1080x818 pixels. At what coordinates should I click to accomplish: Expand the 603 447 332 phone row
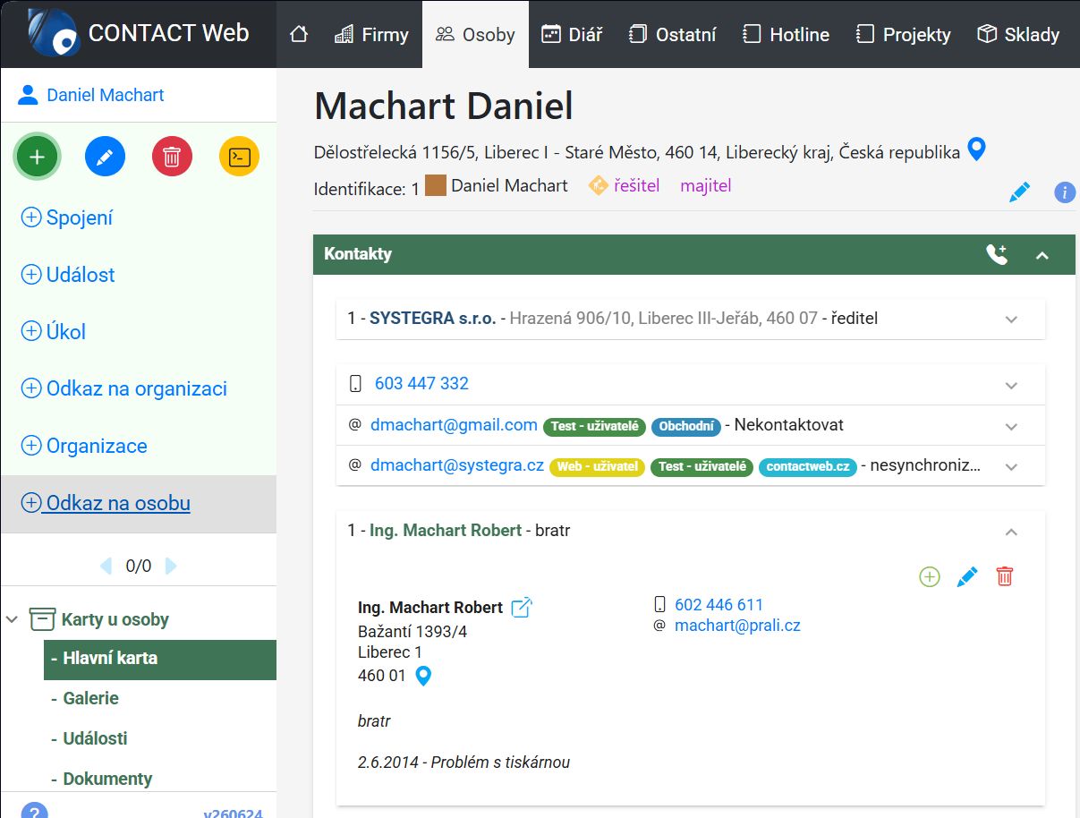(x=1011, y=386)
